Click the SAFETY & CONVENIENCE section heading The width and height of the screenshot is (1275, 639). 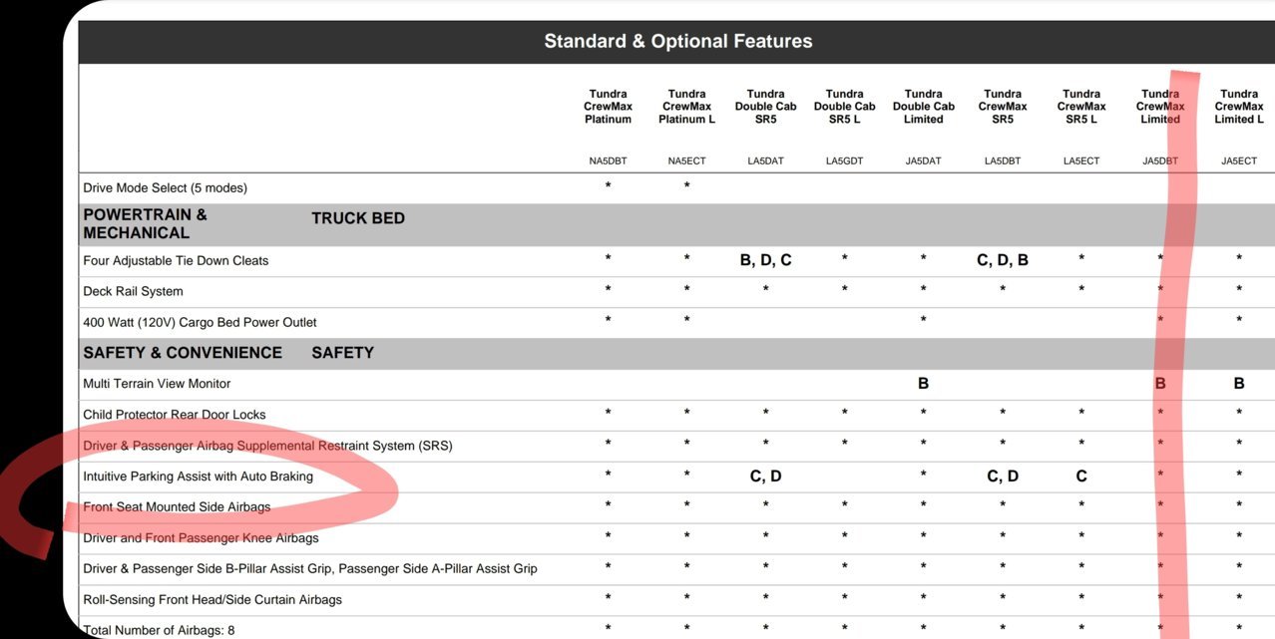pyautogui.click(x=183, y=353)
